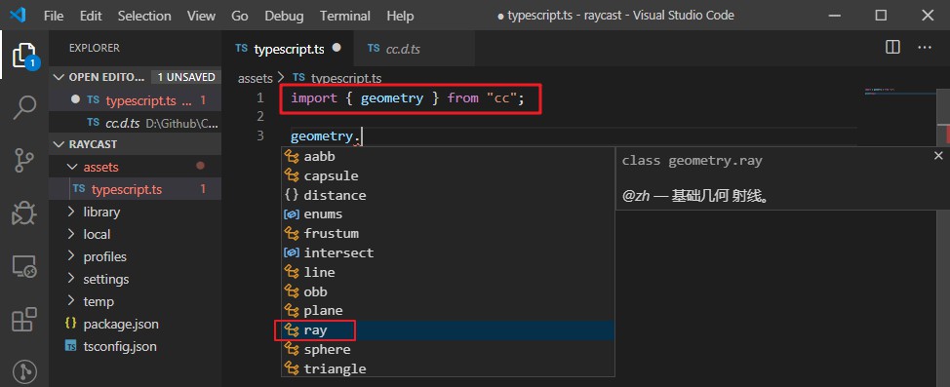This screenshot has height=387, width=950.
Task: Open the Extensions view
Action: (24, 319)
